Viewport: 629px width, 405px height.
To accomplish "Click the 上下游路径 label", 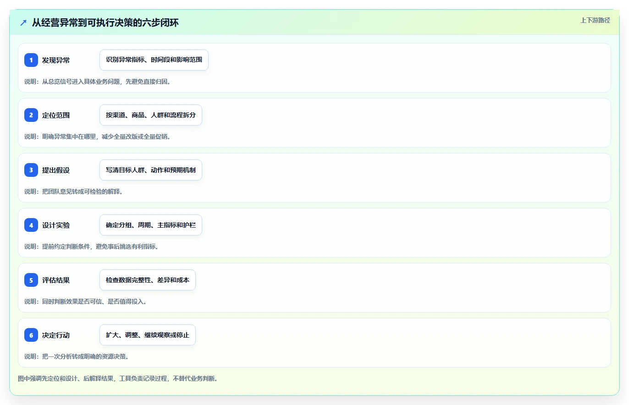I will click(x=595, y=20).
